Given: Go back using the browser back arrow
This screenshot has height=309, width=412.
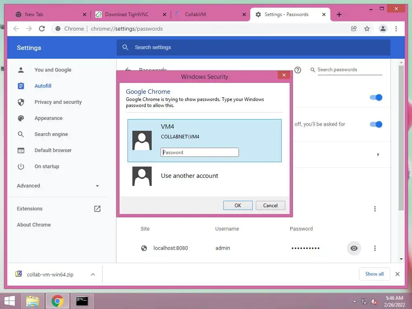Looking at the screenshot, I should tap(16, 29).
